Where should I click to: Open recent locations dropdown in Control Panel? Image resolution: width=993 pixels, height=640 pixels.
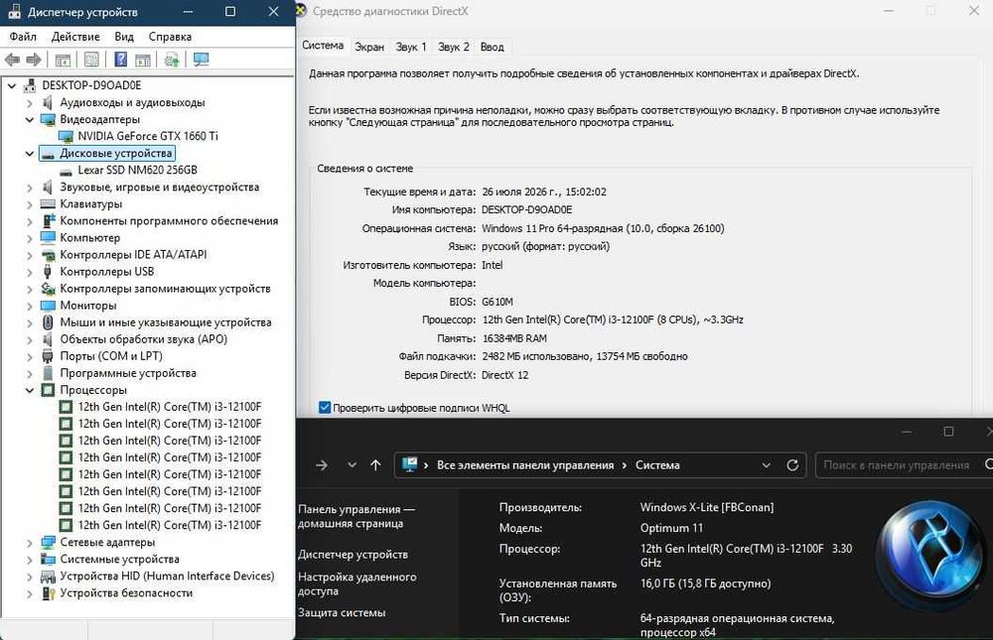[353, 465]
